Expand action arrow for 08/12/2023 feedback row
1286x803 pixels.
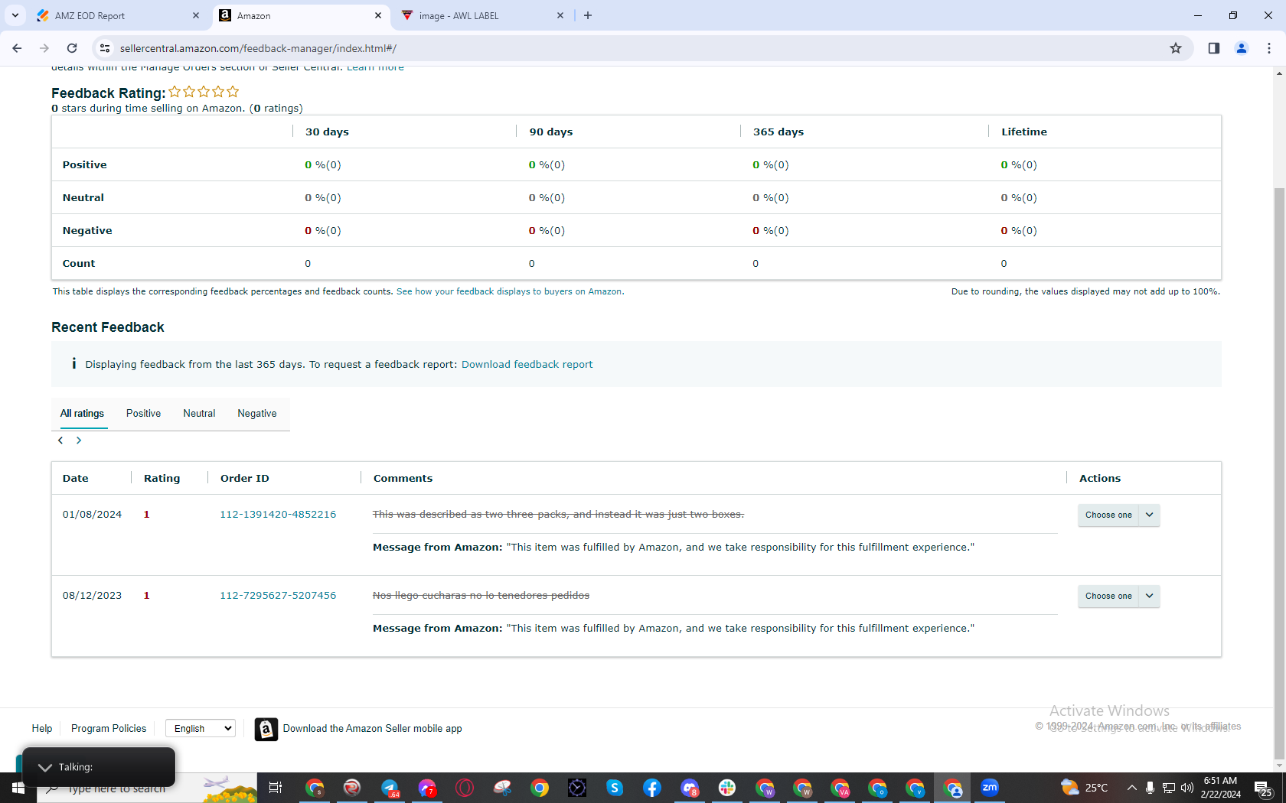point(1150,596)
